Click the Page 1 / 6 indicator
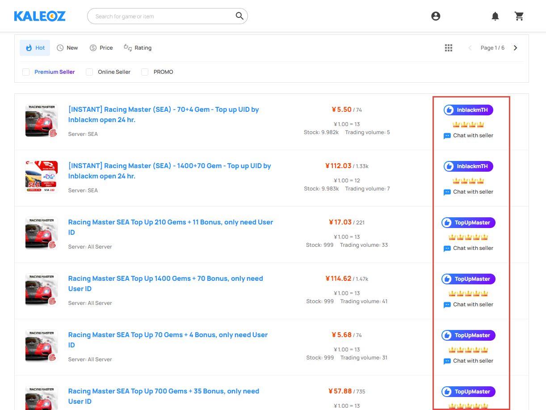 [492, 48]
